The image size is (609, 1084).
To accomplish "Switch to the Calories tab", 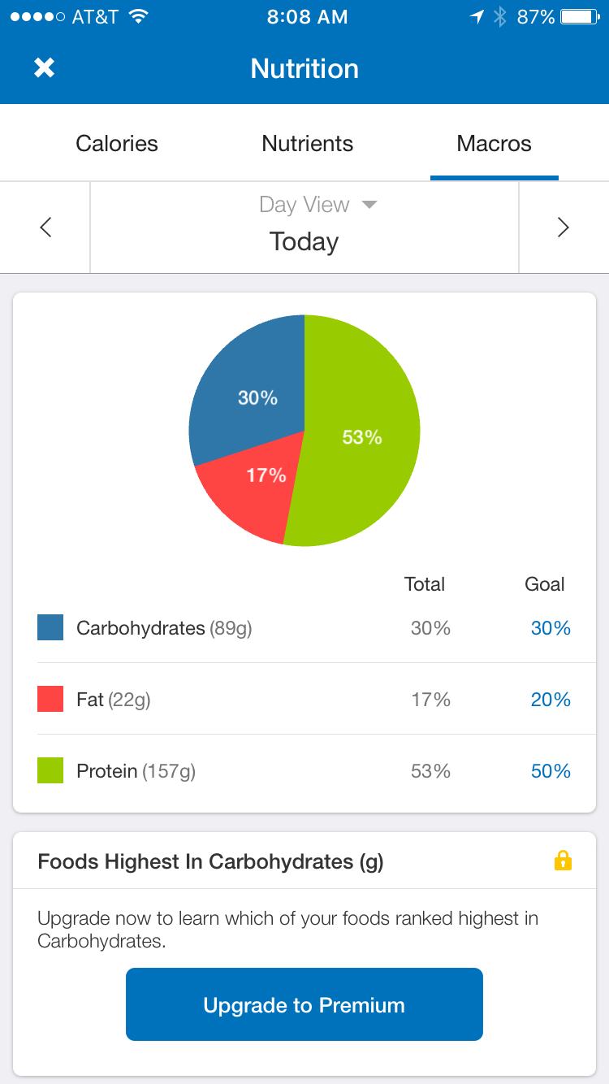I will pyautogui.click(x=117, y=144).
